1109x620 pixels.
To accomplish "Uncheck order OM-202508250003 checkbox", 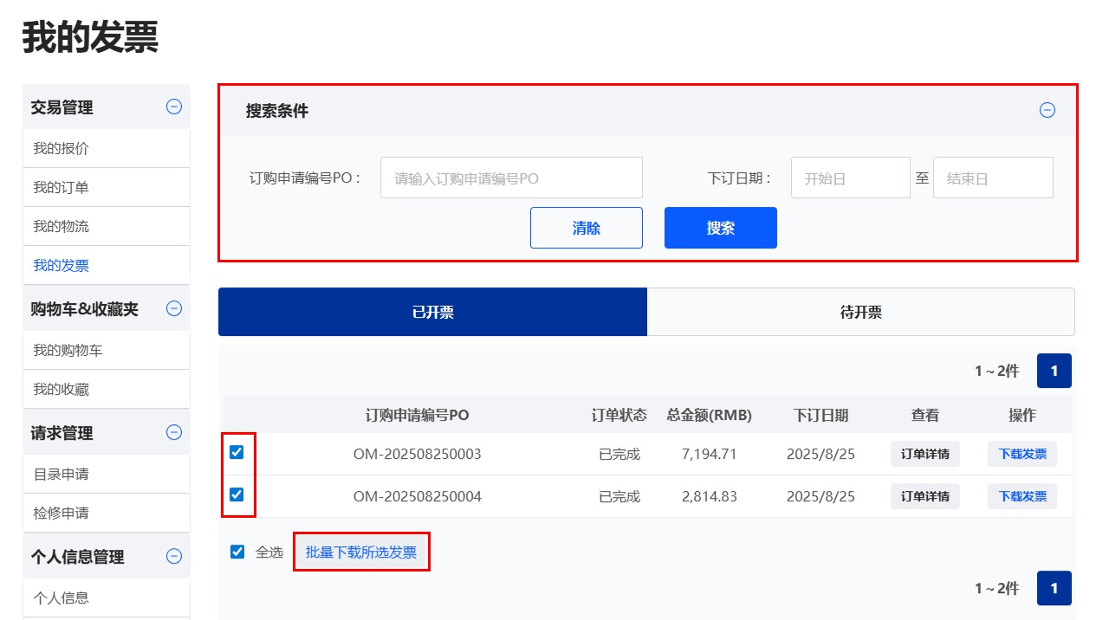I will click(x=237, y=452).
